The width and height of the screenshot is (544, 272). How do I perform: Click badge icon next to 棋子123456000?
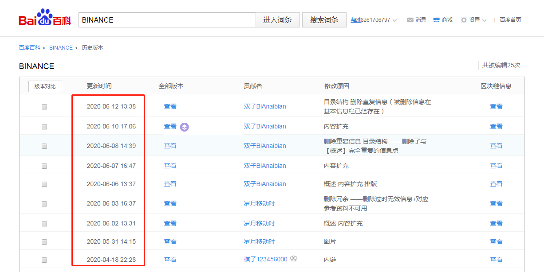coord(294,259)
